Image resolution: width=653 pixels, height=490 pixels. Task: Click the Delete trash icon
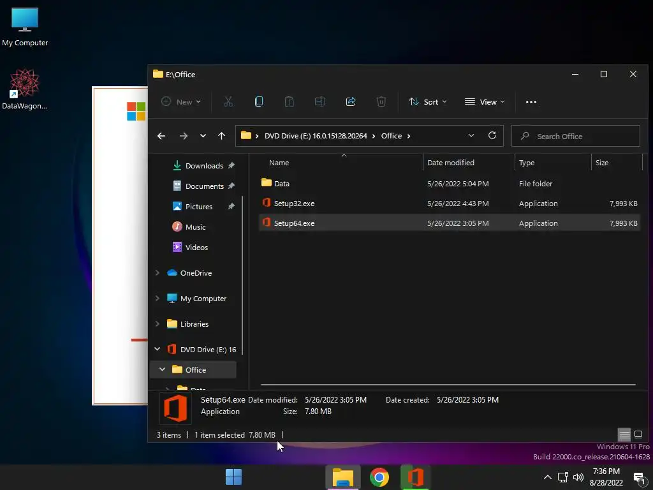[x=381, y=101]
